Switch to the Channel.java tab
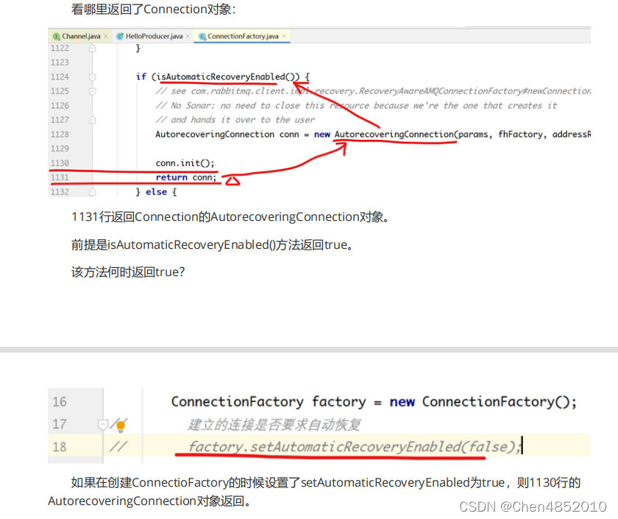The image size is (618, 519). point(80,36)
